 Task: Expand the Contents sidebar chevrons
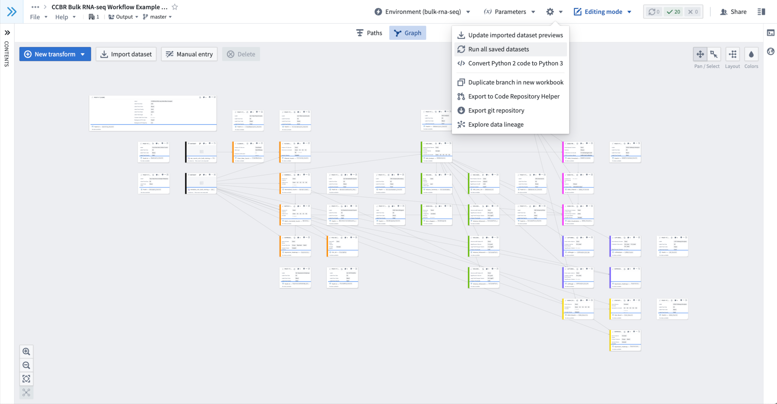(x=7, y=33)
